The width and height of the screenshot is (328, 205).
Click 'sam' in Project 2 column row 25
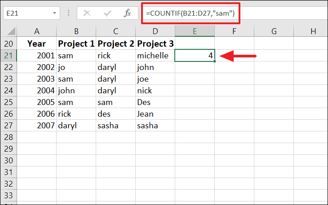[x=115, y=102]
